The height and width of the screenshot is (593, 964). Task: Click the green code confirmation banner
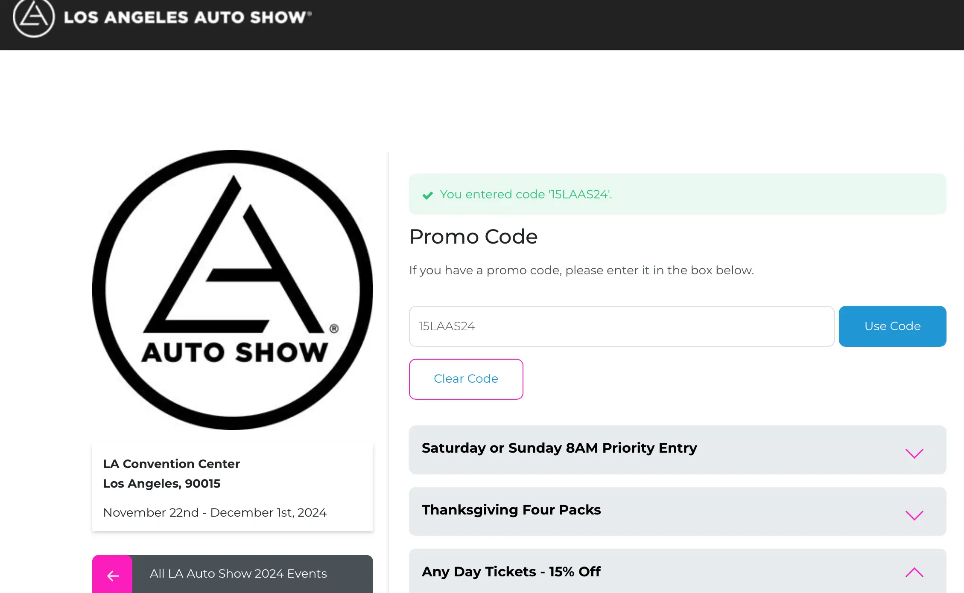pos(677,194)
